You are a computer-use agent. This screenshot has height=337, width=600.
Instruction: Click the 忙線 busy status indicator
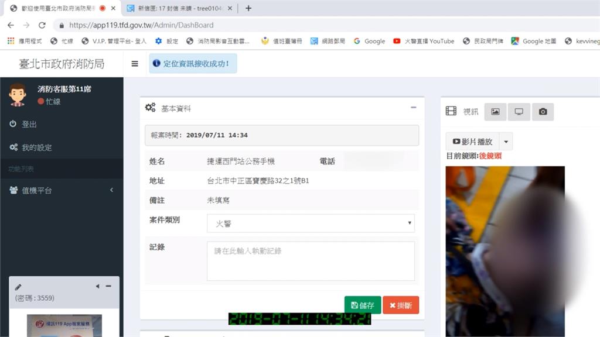click(49, 101)
